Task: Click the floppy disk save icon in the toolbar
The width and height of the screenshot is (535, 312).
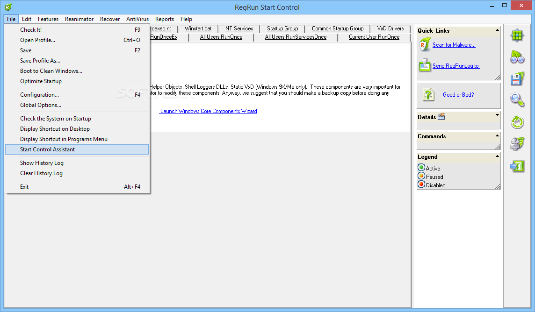Action: click(517, 78)
